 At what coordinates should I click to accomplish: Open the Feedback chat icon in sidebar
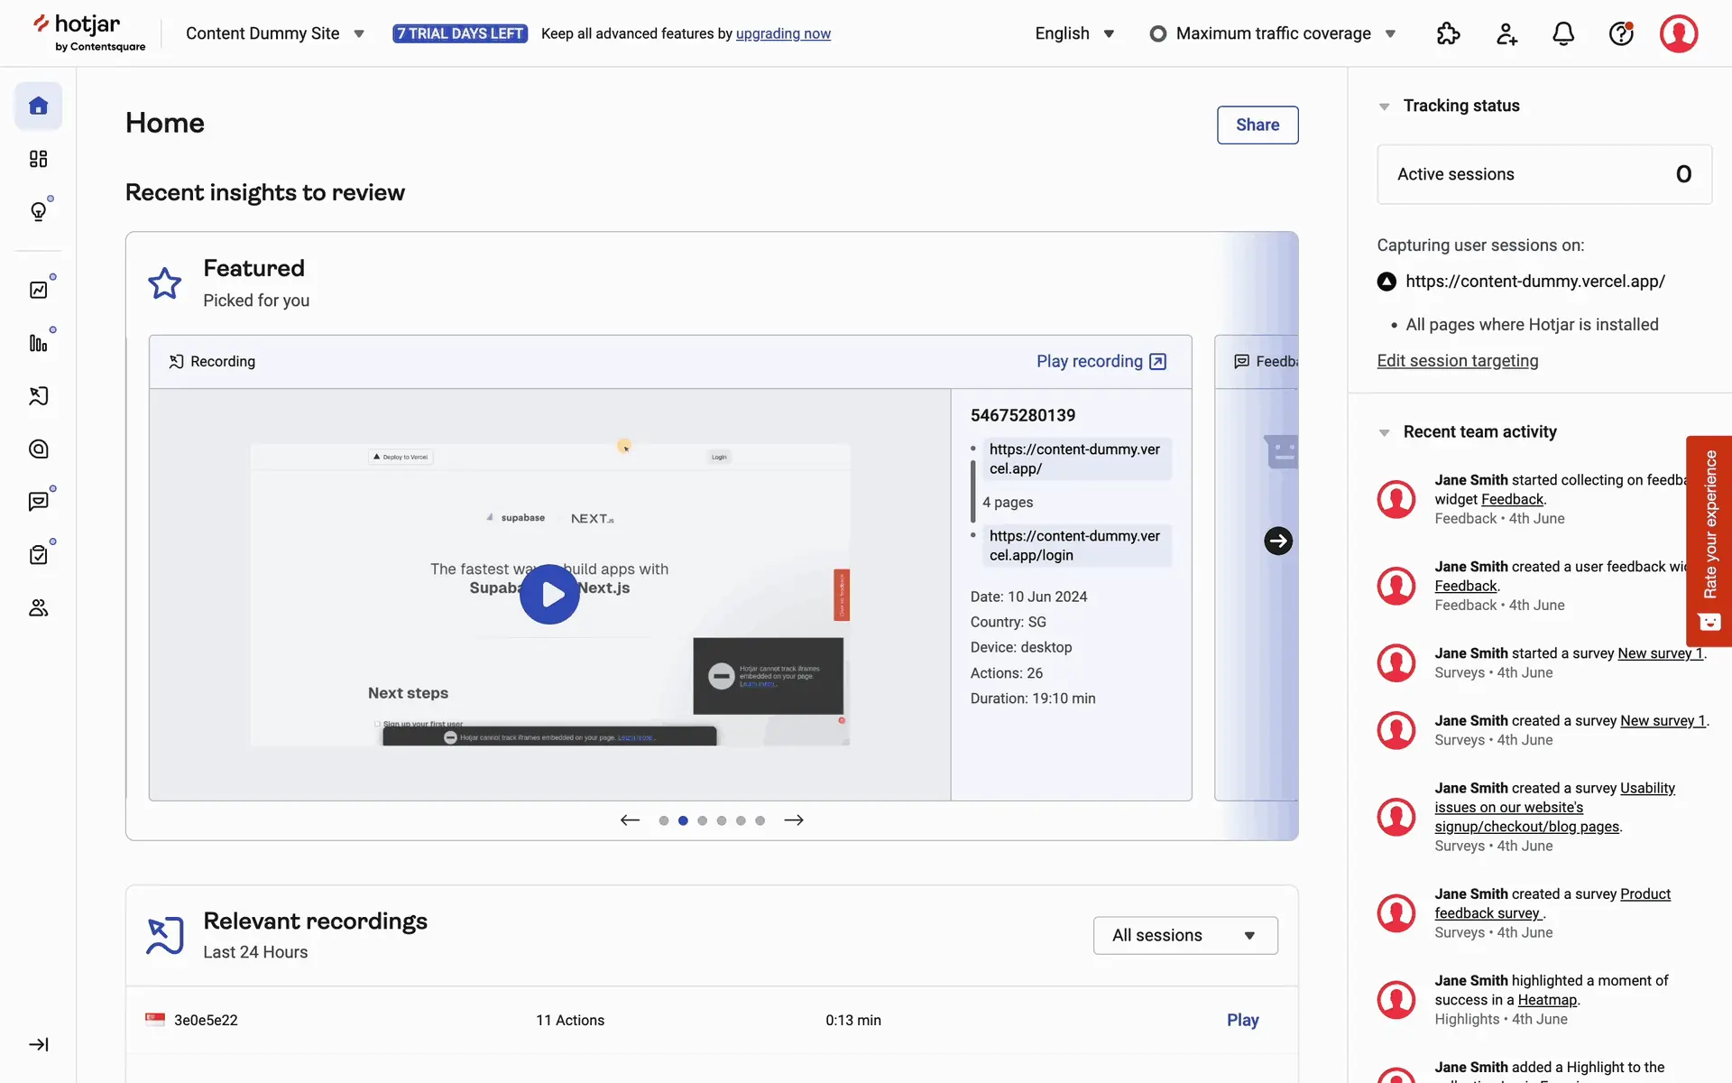click(38, 502)
